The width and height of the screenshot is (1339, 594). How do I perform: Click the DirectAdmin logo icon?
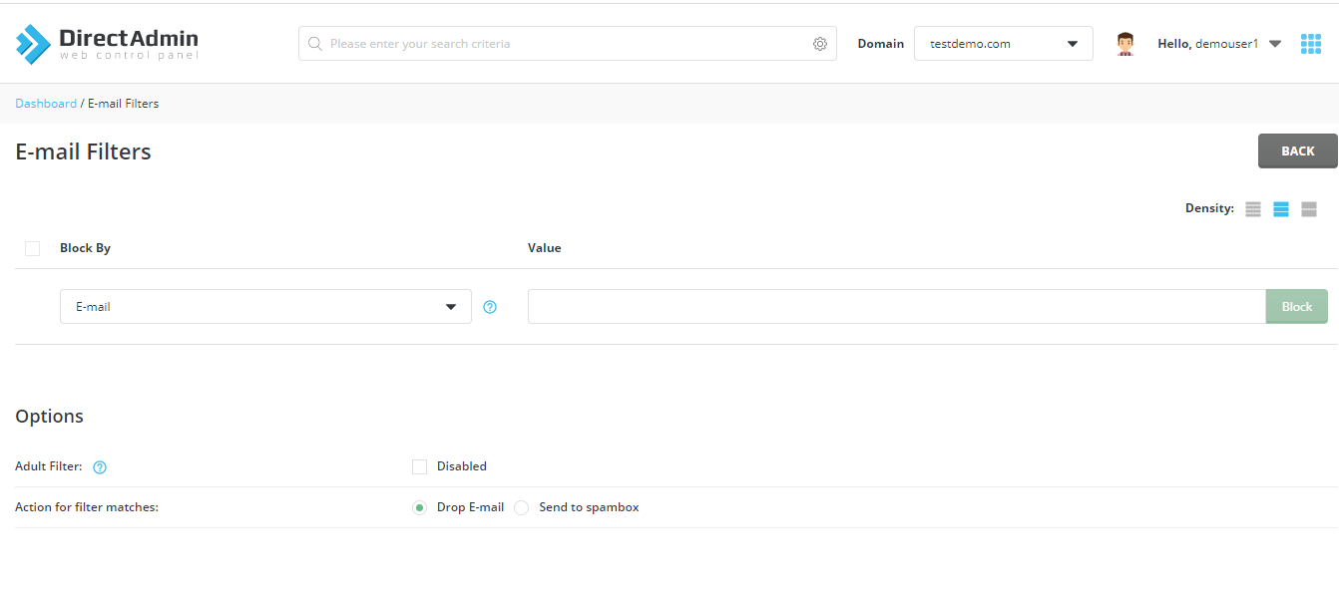[33, 44]
